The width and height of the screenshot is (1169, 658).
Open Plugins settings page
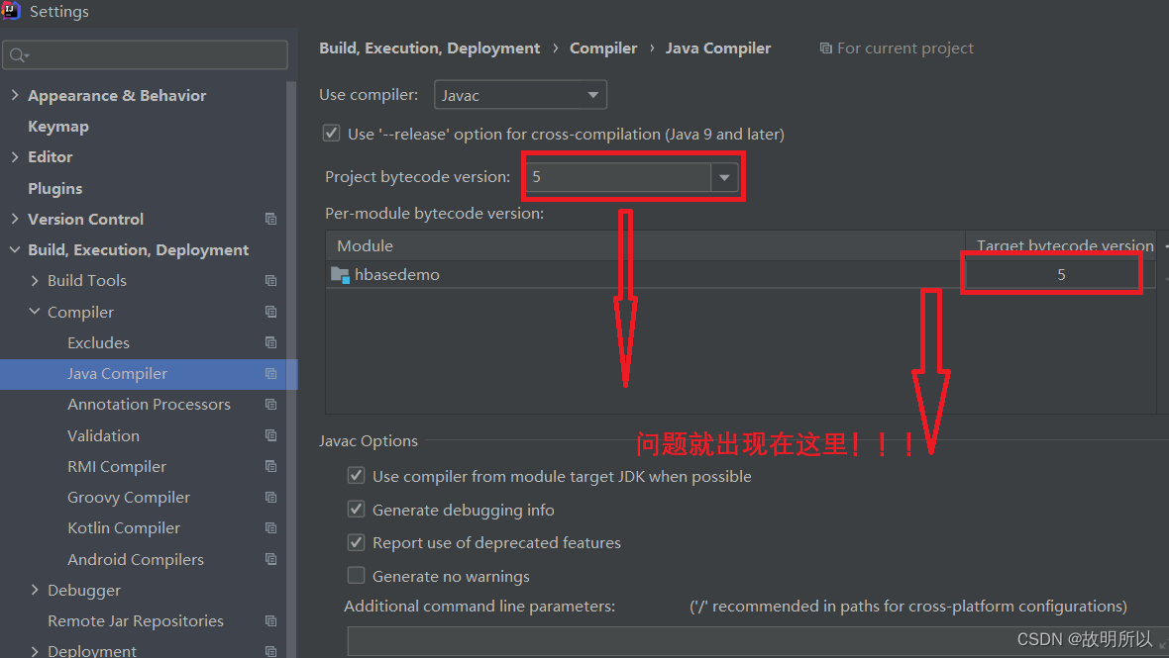point(55,188)
